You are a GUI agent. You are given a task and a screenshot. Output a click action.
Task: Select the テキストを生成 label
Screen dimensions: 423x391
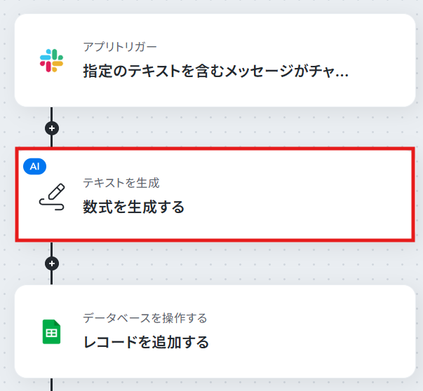point(121,183)
